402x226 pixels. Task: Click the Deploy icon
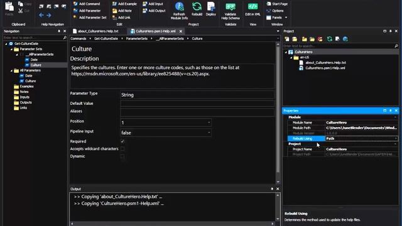[211, 6]
